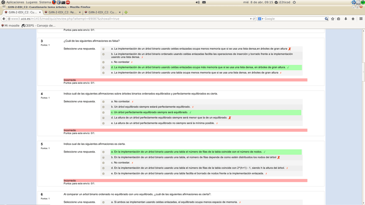Select question 3 option d radio button
The height and width of the screenshot is (205, 365).
click(103, 67)
